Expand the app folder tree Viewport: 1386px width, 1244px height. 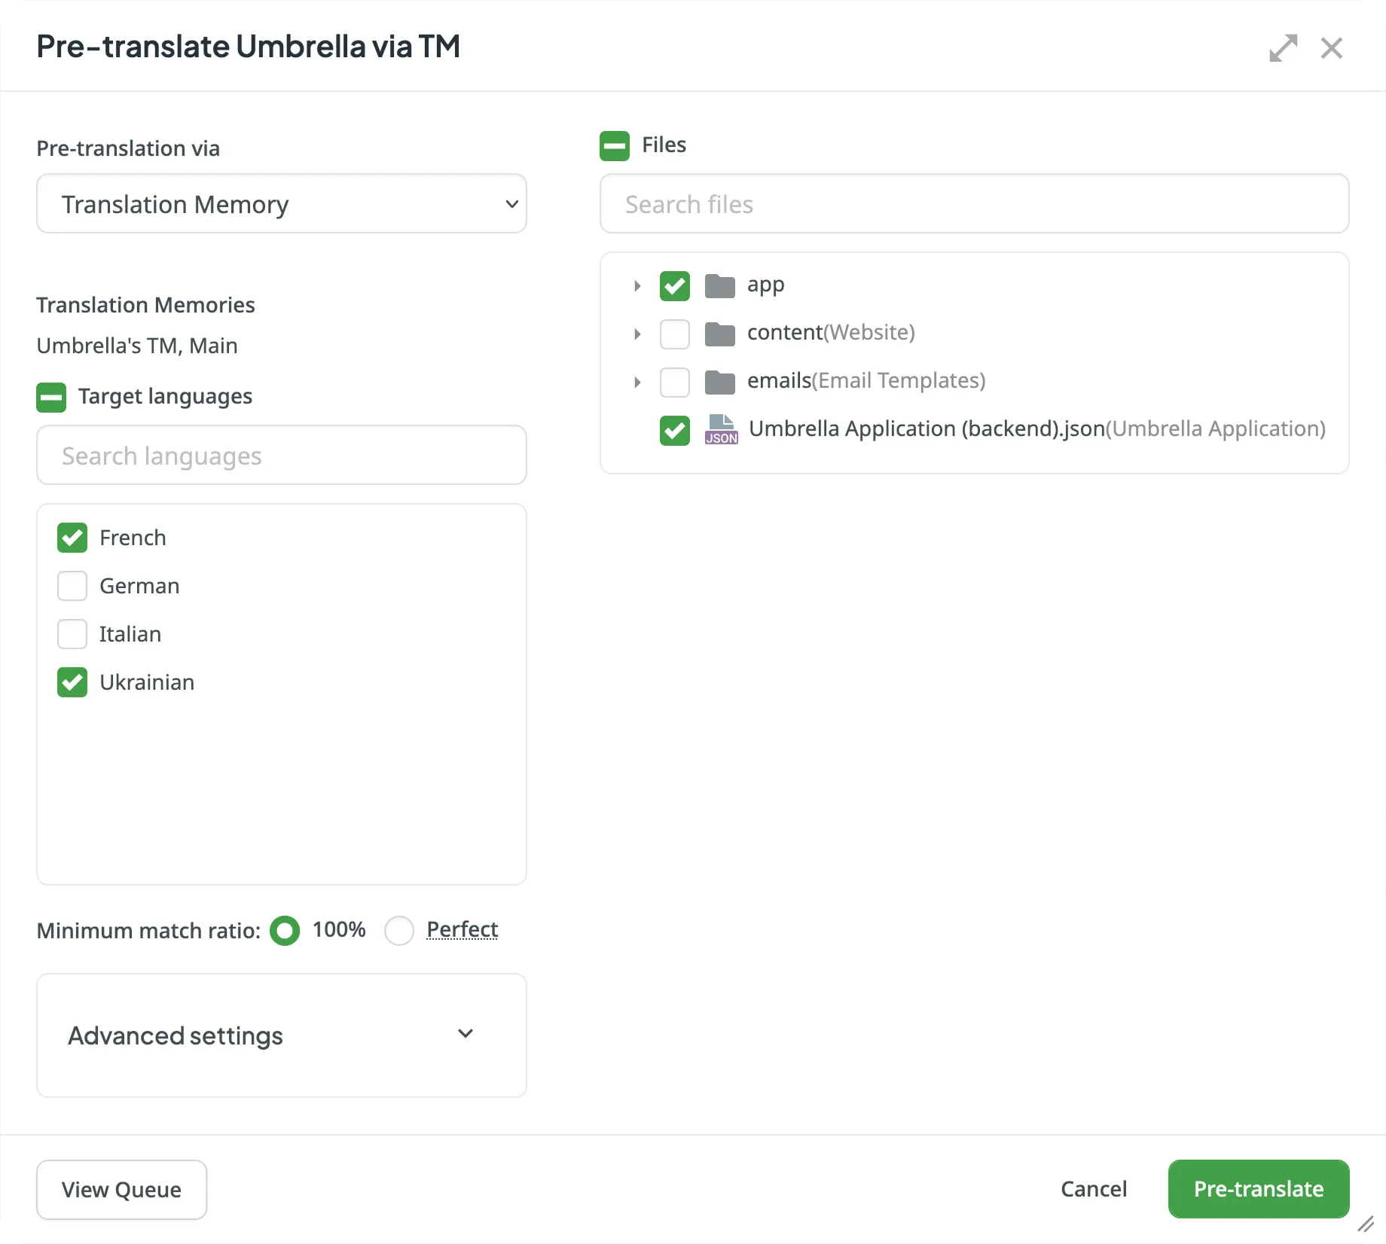[x=637, y=286]
